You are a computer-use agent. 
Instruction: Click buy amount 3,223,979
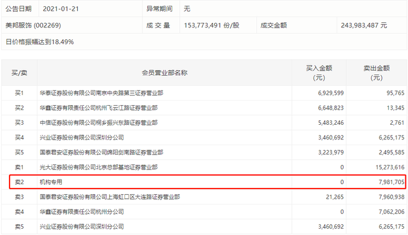click(331, 152)
